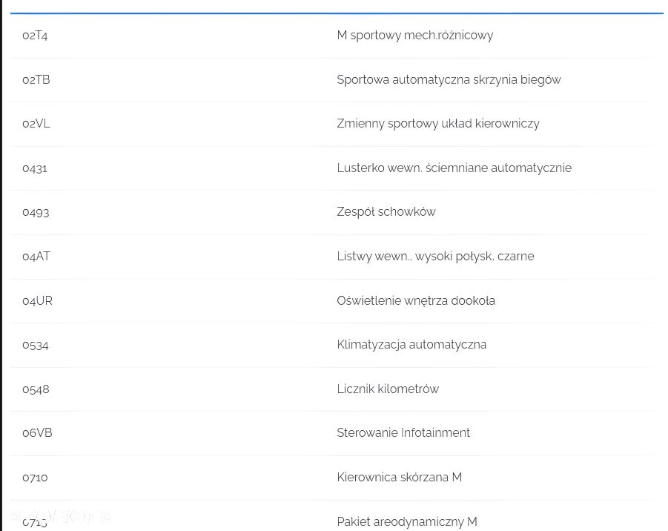Viewport: 668px width, 531px height.
Task: Select the Licznik kilometrów row text
Action: point(388,389)
